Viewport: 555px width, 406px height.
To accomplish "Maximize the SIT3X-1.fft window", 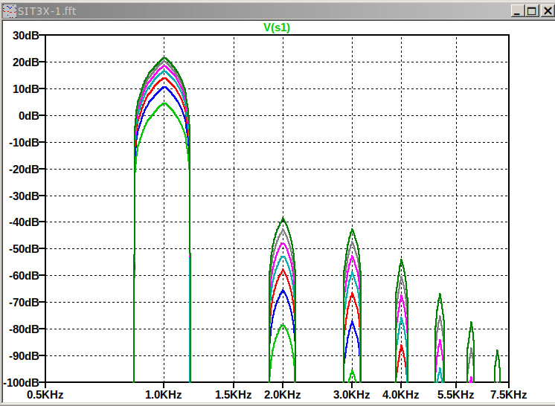I will pyautogui.click(x=532, y=11).
